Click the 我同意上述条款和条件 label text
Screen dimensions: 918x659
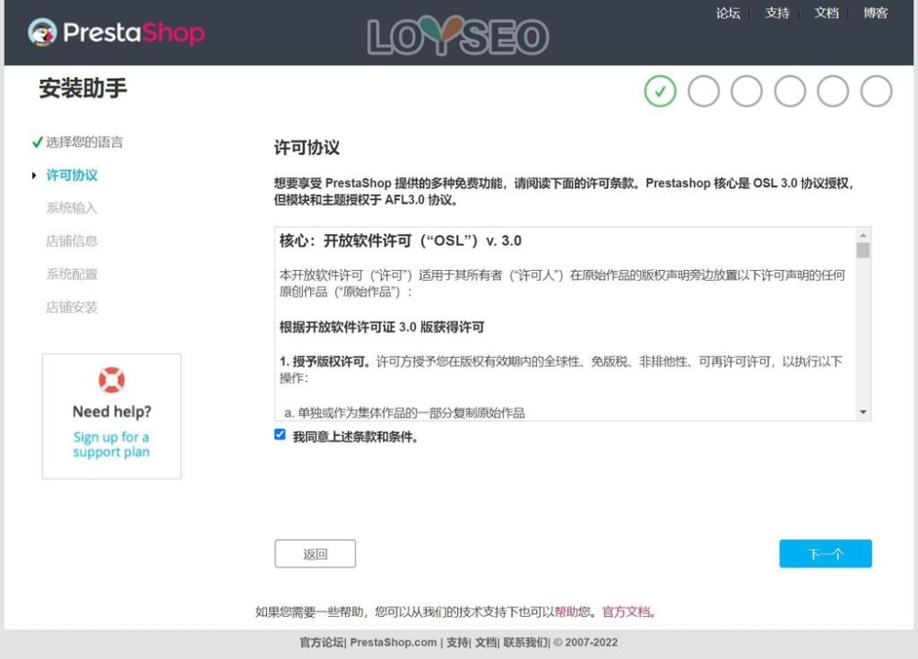click(354, 437)
